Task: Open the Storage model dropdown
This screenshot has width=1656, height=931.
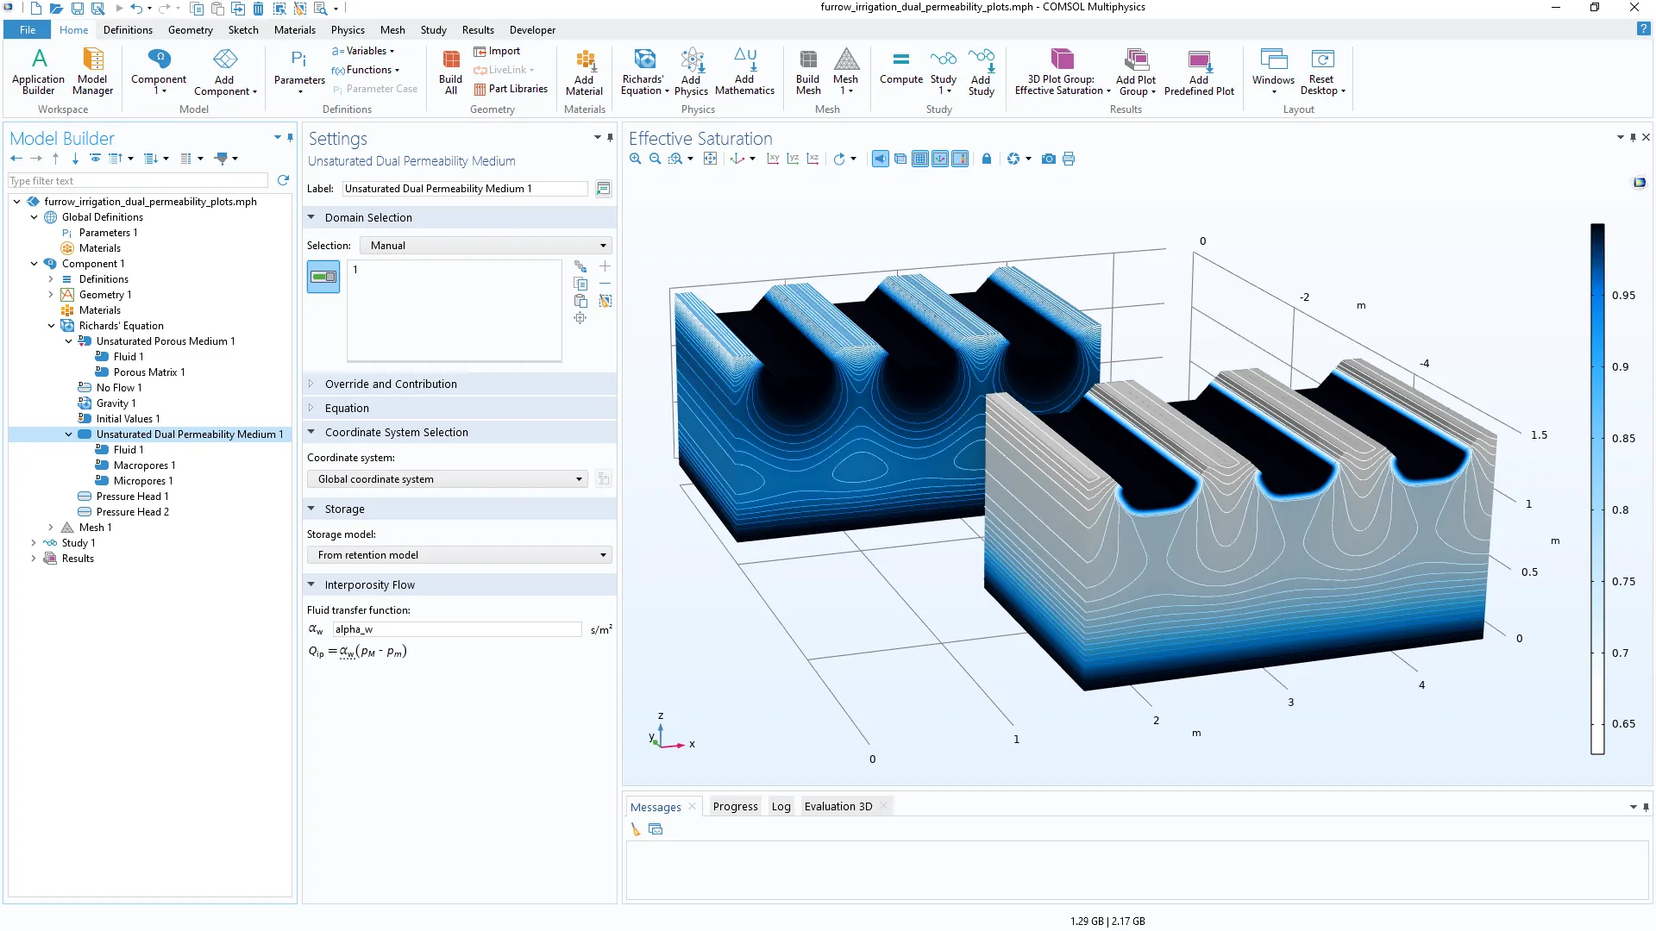Action: click(x=459, y=555)
